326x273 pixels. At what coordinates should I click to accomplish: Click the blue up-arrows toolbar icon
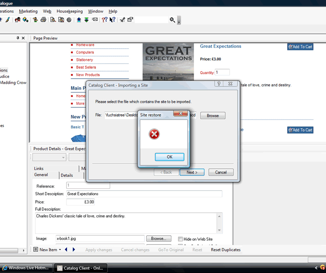click(79, 20)
